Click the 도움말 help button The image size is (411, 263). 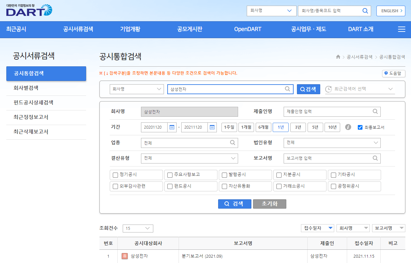[x=393, y=73]
